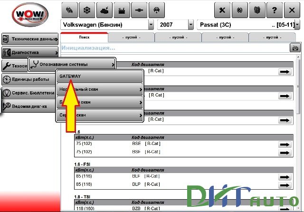The width and height of the screenshot is (304, 212).
Task: Open the engine electrics lightning icon
Action: 104,10
